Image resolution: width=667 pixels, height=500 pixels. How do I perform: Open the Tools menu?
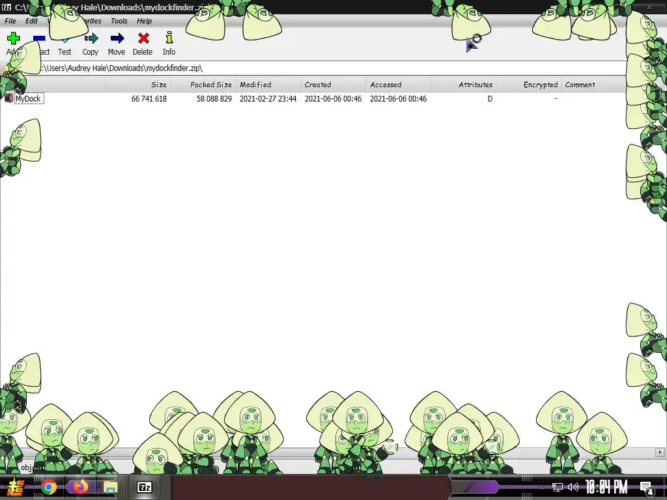tap(119, 21)
